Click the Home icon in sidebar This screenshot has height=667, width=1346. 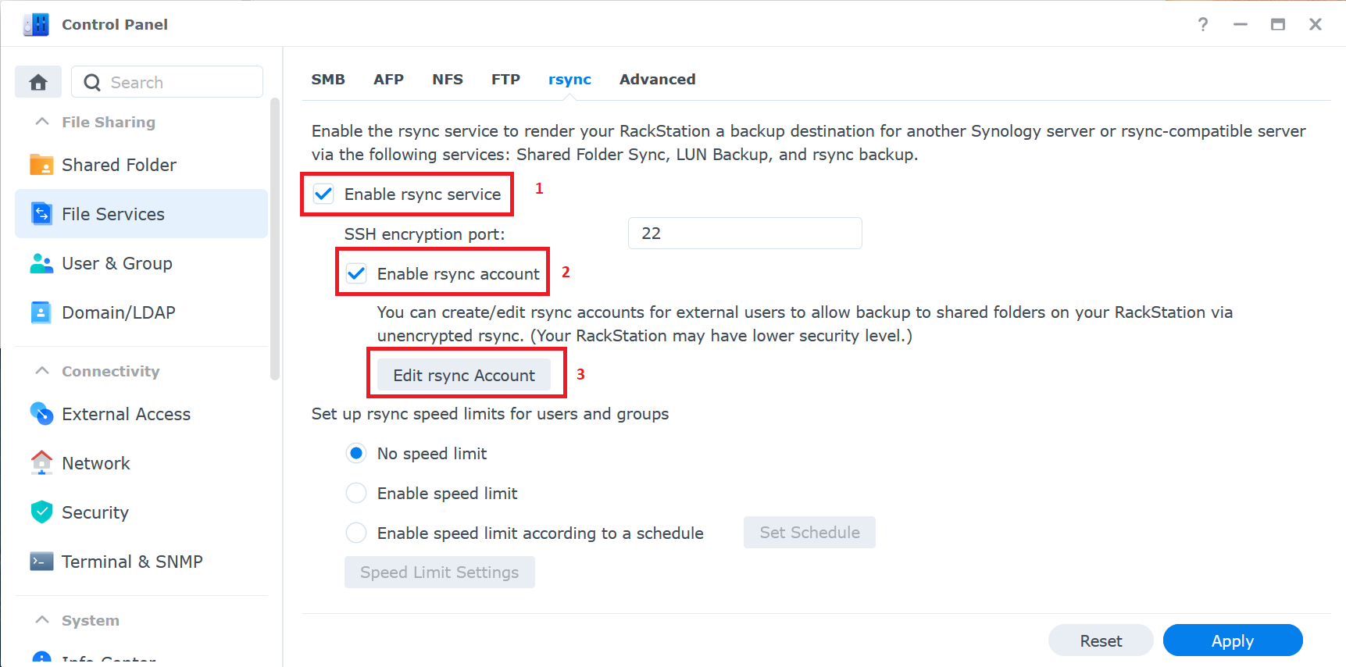(x=38, y=82)
